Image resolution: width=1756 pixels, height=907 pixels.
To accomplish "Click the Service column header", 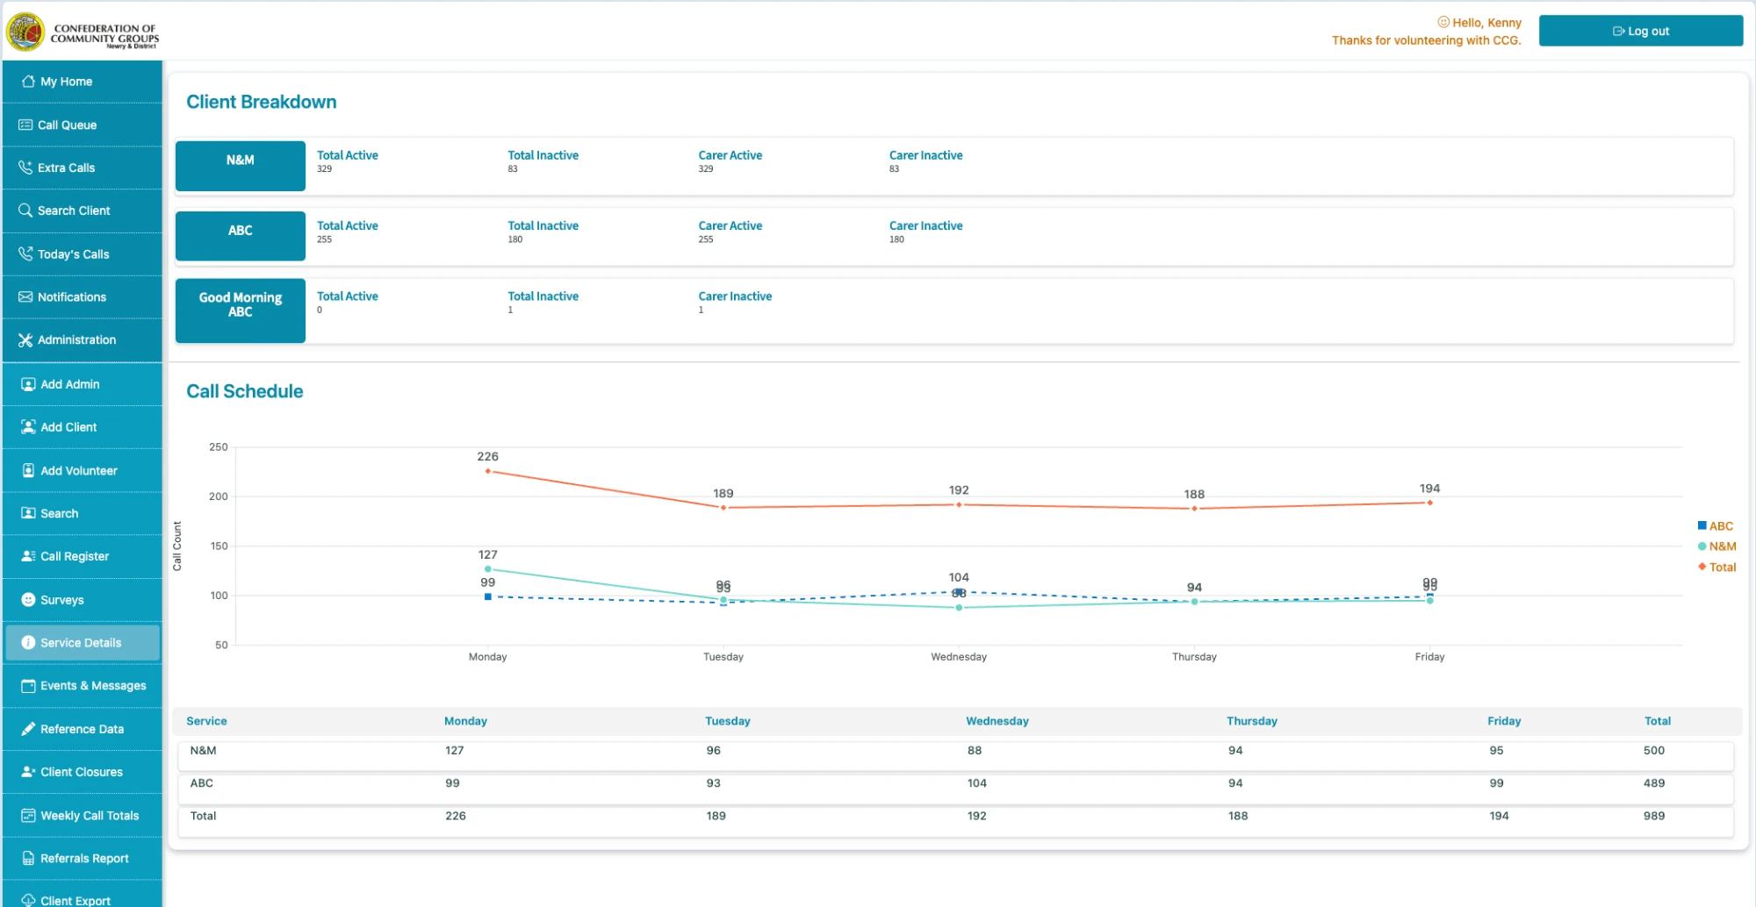I will point(206,721).
